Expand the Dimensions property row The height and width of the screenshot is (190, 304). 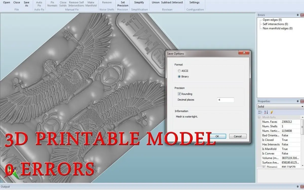[x=264, y=167]
